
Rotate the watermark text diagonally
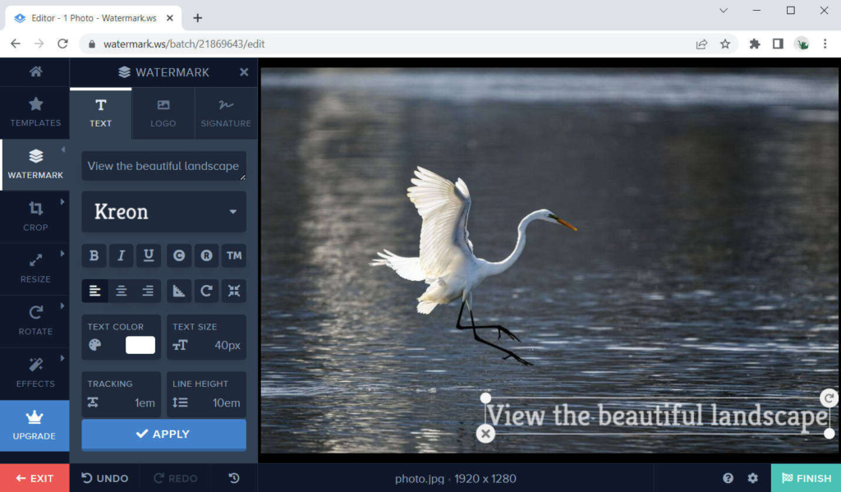coord(179,291)
